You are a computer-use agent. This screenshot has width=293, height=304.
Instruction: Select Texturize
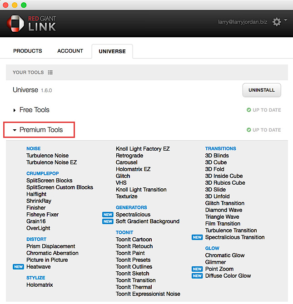point(127,196)
